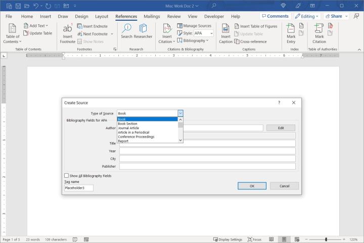Switch to the Mailings tab

click(x=152, y=16)
